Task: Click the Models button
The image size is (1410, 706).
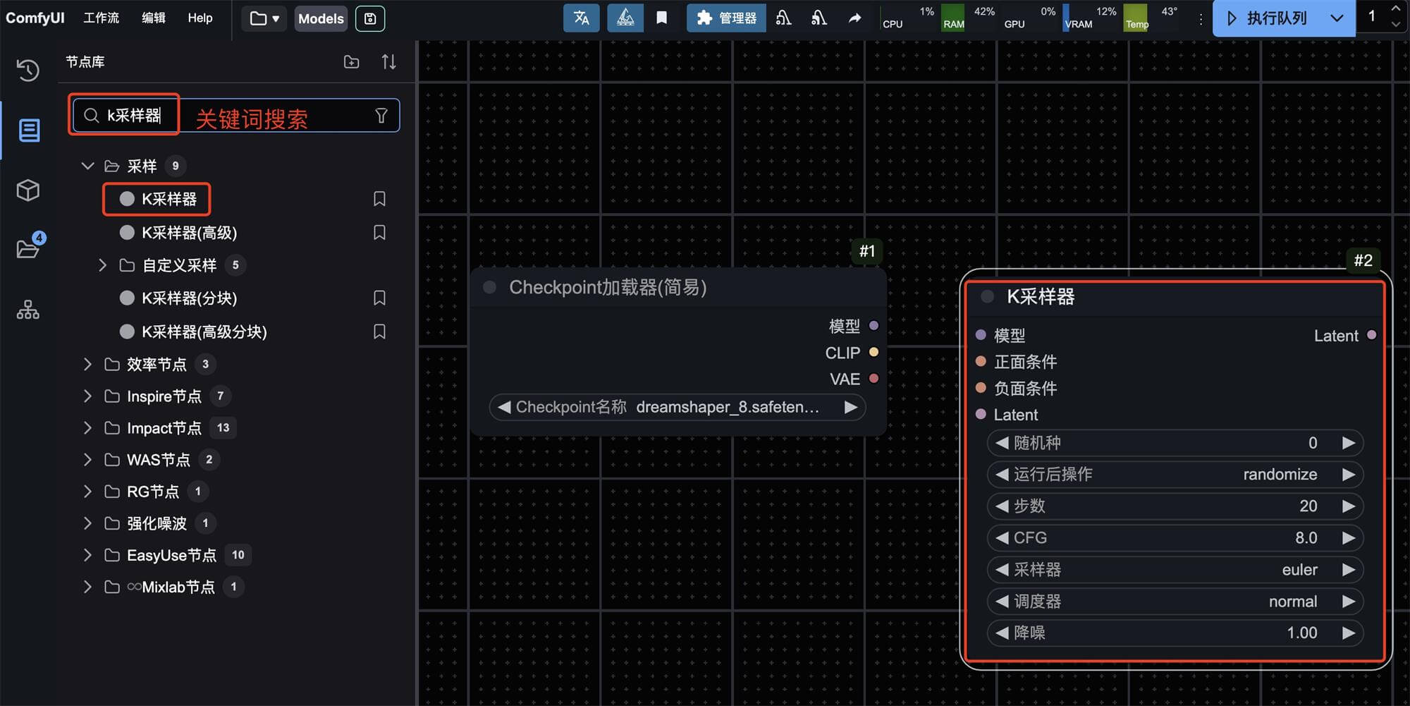Action: pyautogui.click(x=321, y=18)
